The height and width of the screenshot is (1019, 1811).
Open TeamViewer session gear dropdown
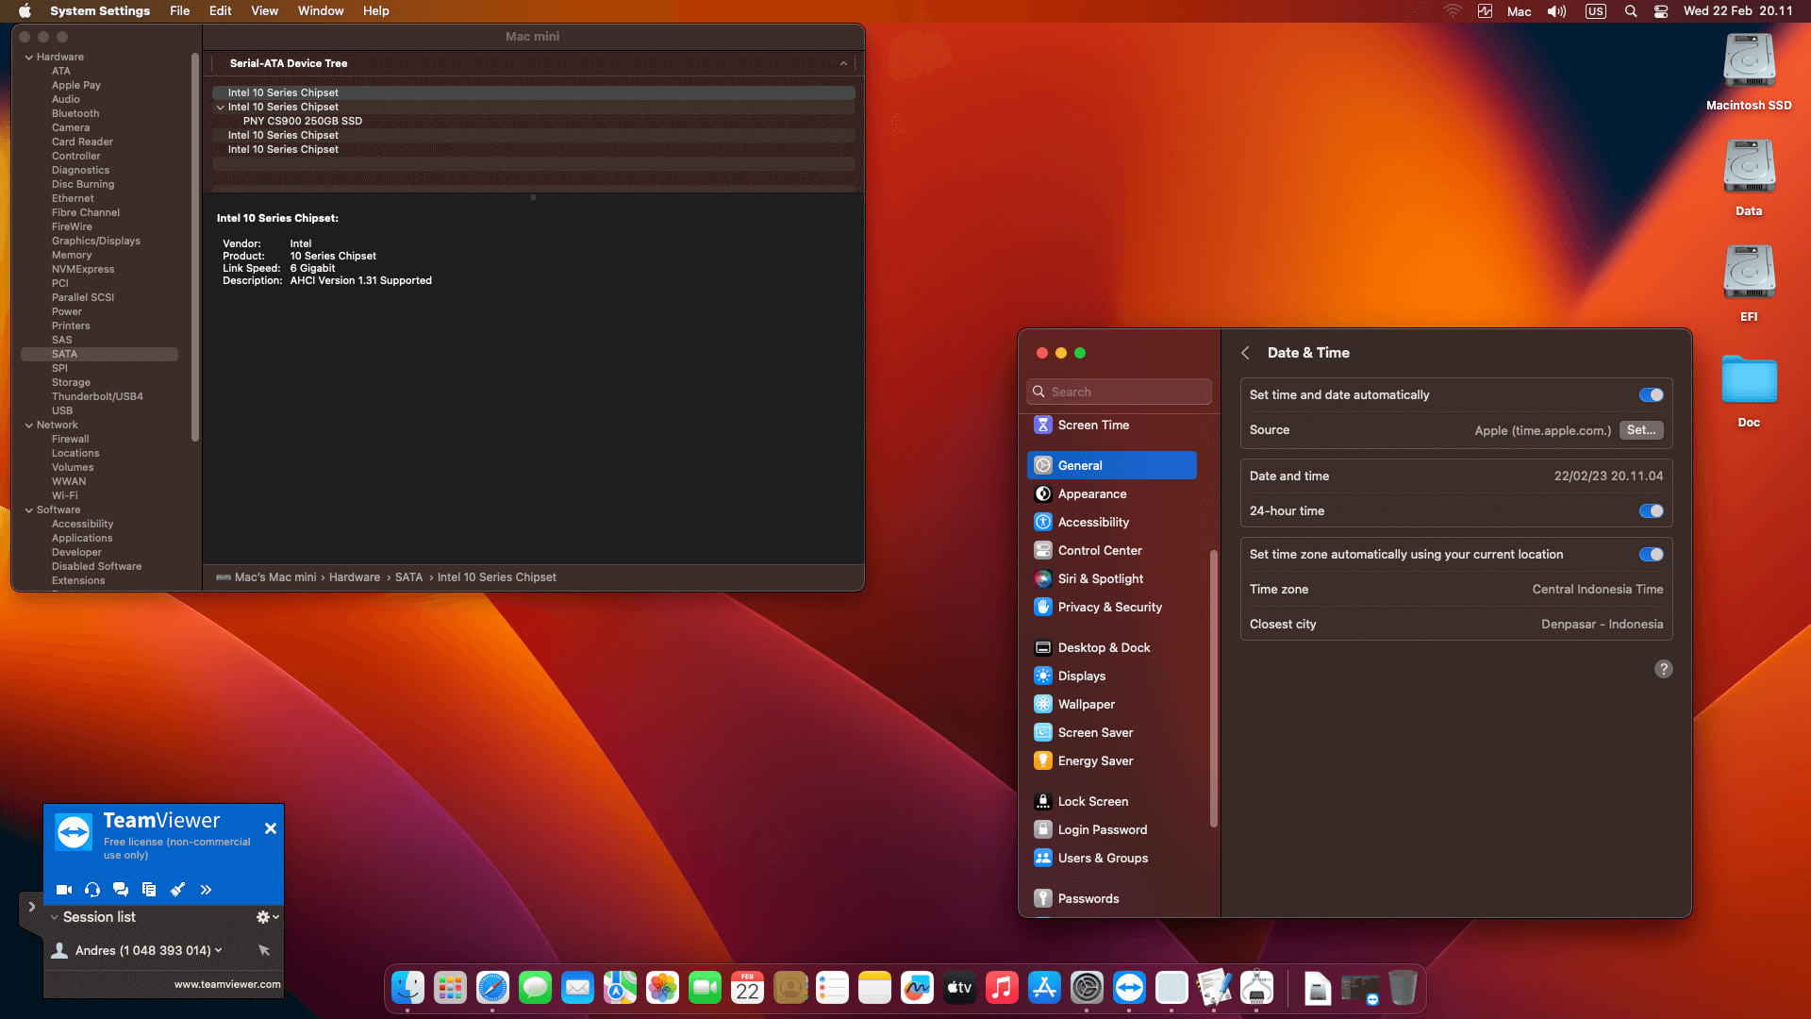[267, 917]
